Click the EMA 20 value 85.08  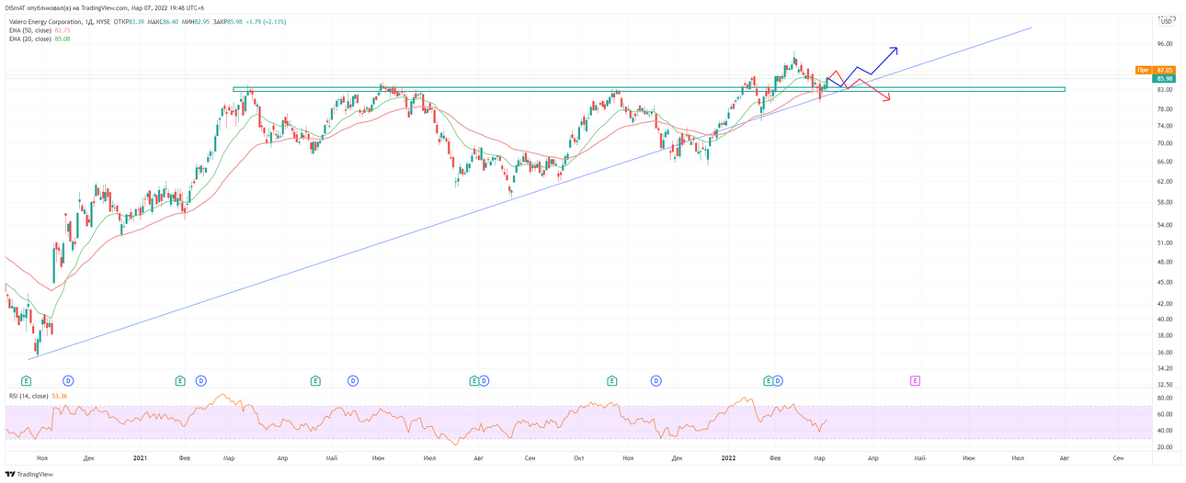point(63,39)
